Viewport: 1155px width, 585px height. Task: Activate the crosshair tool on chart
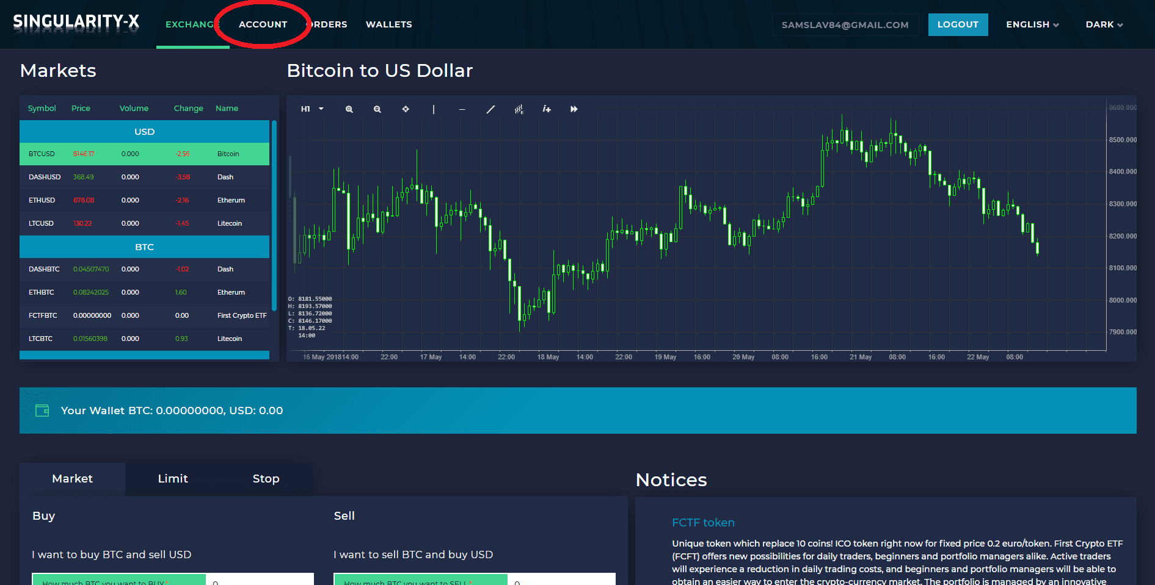click(x=406, y=109)
